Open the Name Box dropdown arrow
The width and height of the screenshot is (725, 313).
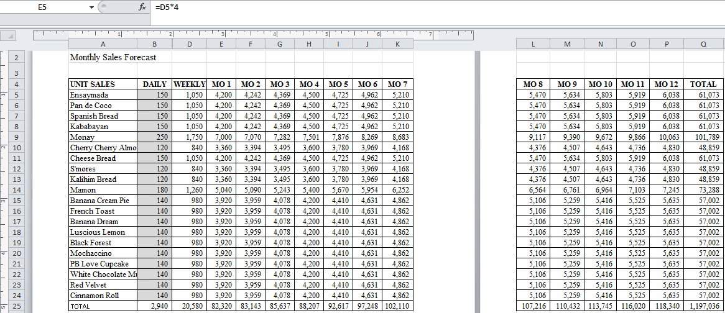[91, 7]
